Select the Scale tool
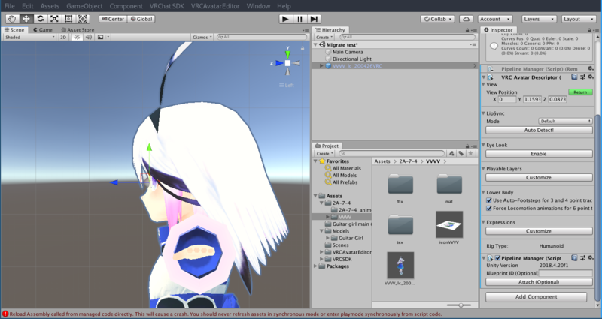 point(54,19)
